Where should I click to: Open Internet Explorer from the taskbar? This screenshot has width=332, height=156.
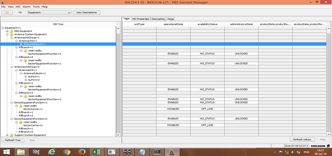point(51,152)
